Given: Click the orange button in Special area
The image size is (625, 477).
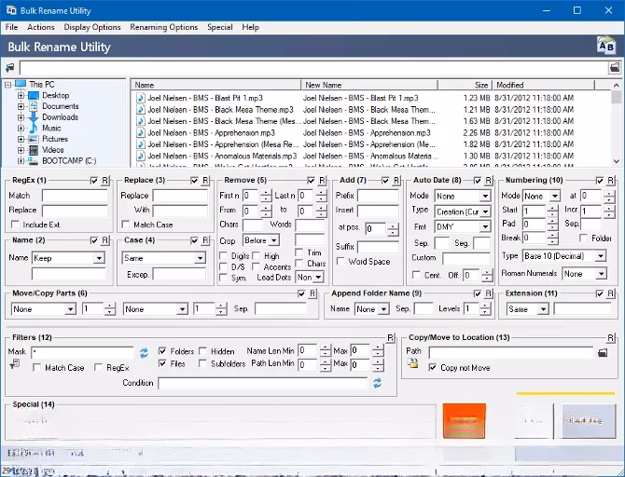Looking at the screenshot, I should tap(465, 421).
